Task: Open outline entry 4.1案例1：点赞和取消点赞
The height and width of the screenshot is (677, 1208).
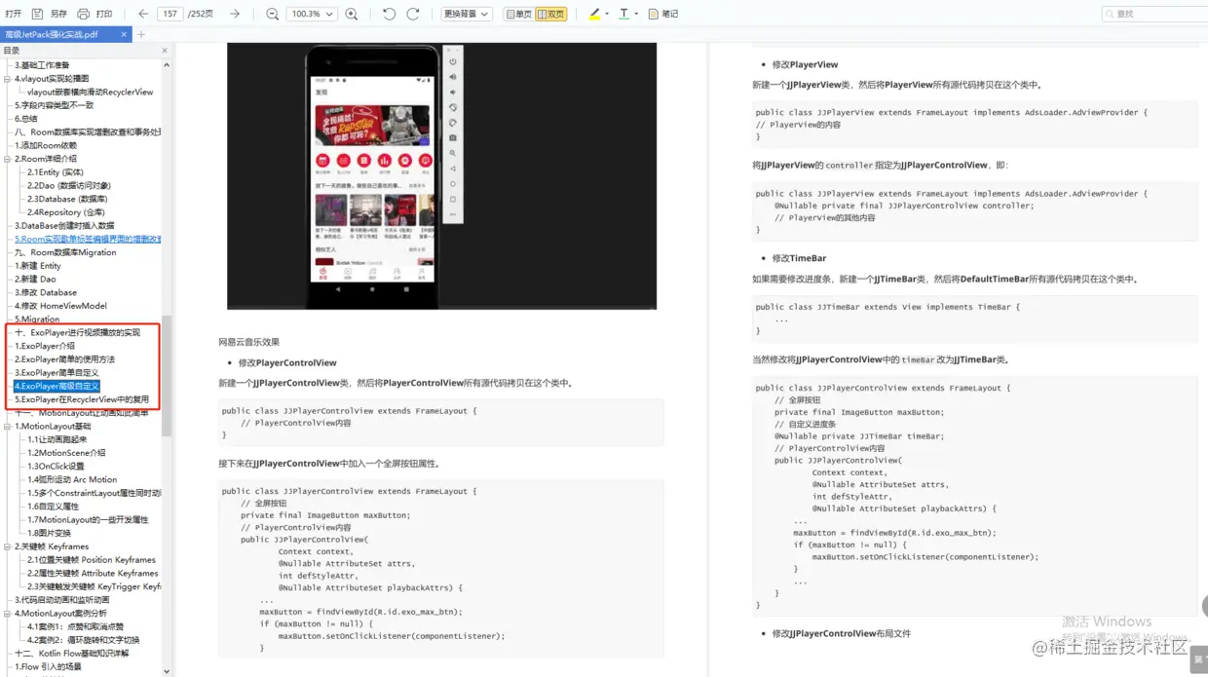Action: 75,626
